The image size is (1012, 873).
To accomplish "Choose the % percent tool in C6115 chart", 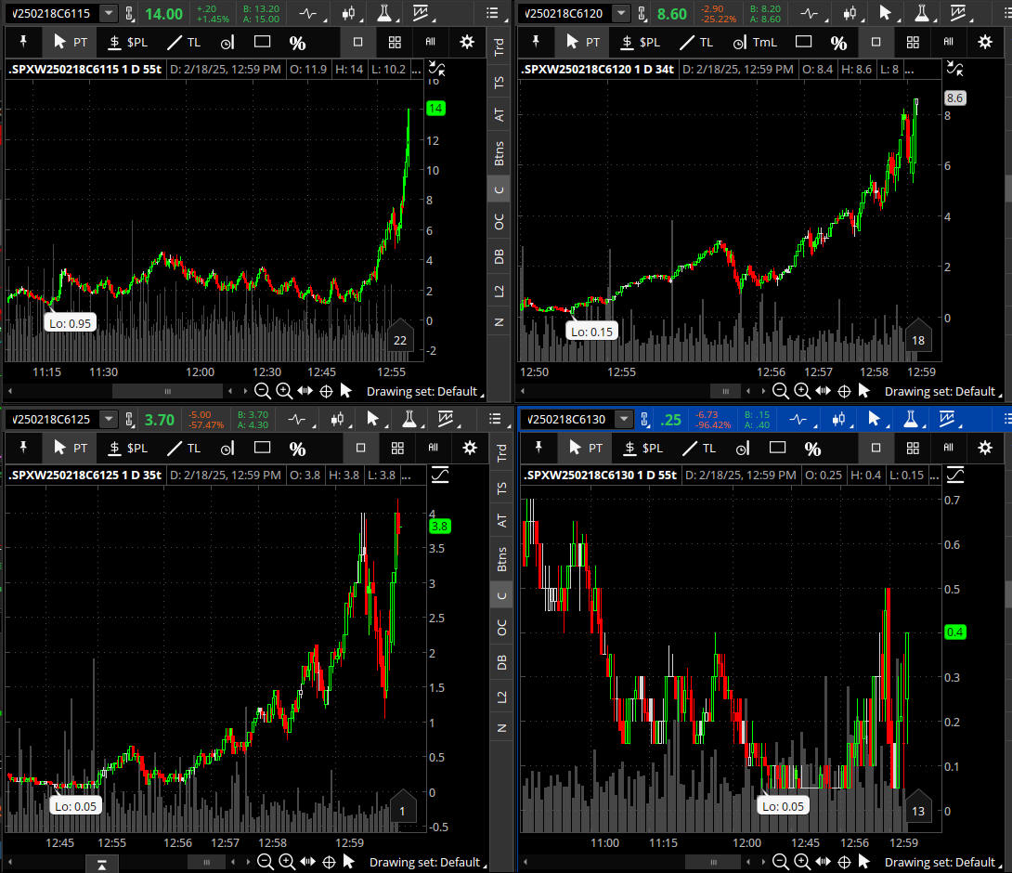I will pos(297,43).
